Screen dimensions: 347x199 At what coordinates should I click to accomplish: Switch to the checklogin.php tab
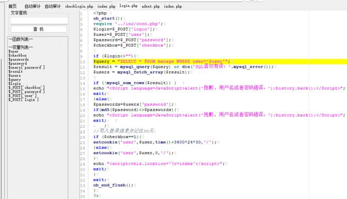[x=79, y=6]
